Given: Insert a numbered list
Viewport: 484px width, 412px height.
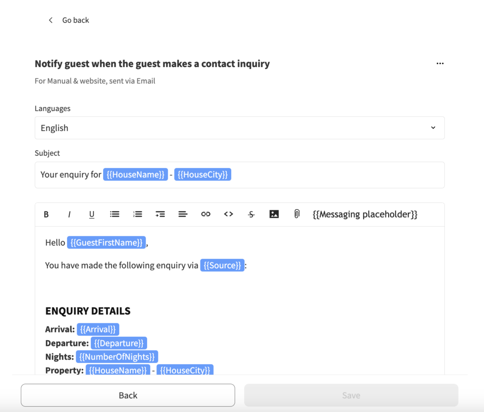Looking at the screenshot, I should pos(138,214).
